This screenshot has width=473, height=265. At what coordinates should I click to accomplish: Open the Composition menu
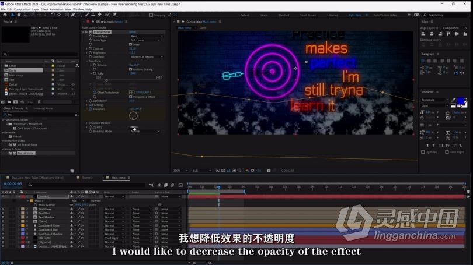tap(22, 9)
